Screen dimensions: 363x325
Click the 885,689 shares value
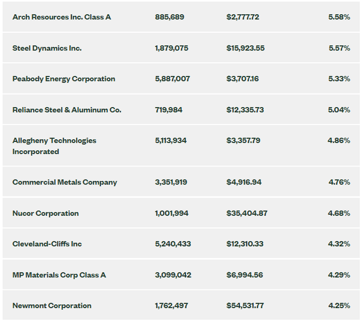pos(170,17)
